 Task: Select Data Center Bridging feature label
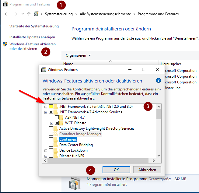[76, 145]
